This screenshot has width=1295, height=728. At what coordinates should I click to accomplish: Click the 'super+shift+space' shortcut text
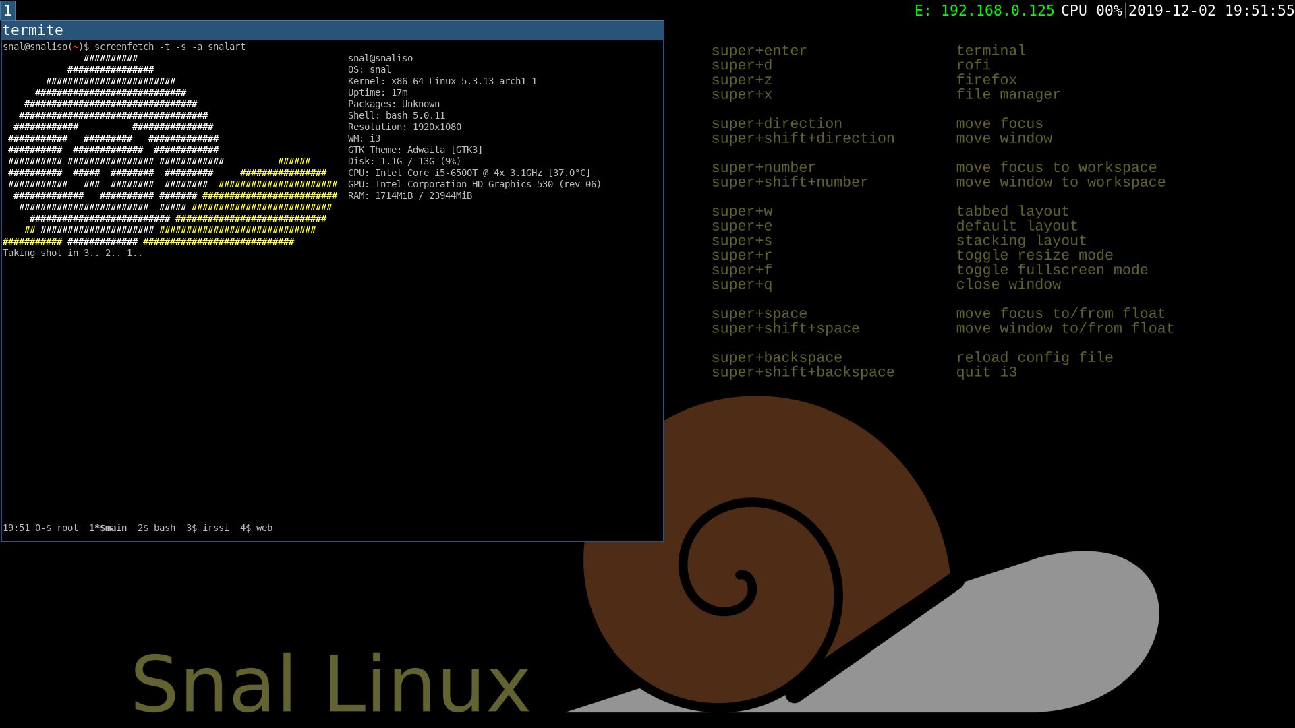785,328
